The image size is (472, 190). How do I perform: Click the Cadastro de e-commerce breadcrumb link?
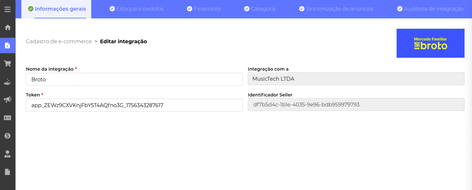59,41
